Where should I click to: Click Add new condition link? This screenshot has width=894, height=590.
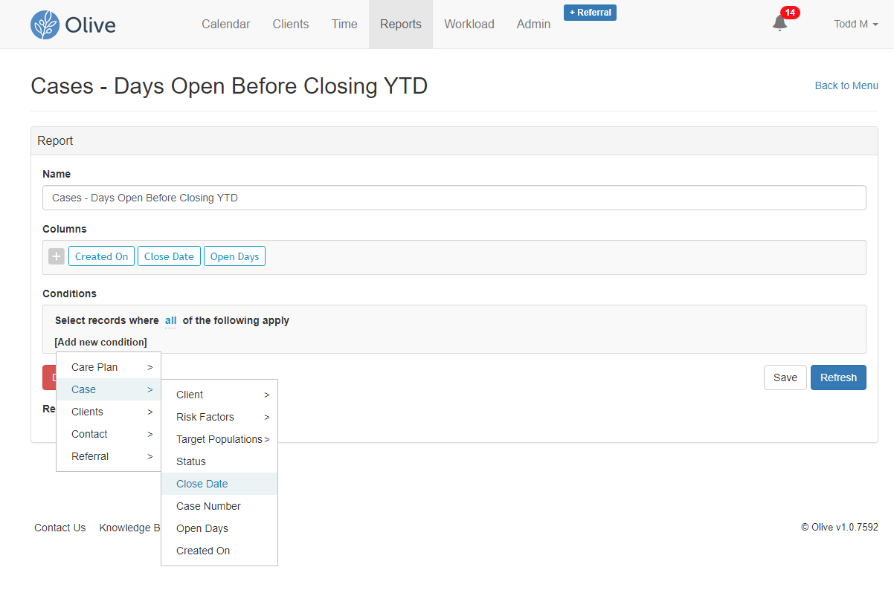100,342
